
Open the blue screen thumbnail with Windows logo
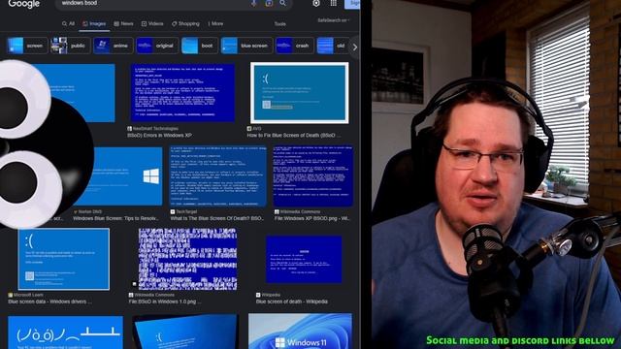point(127,176)
